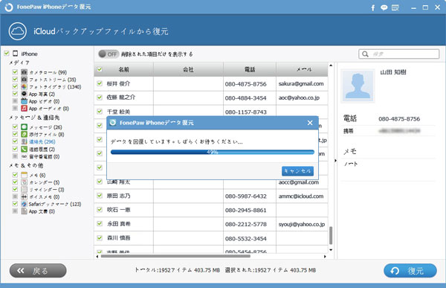
Task: Select the 080-2945-8861 phone cell
Action: click(x=250, y=210)
